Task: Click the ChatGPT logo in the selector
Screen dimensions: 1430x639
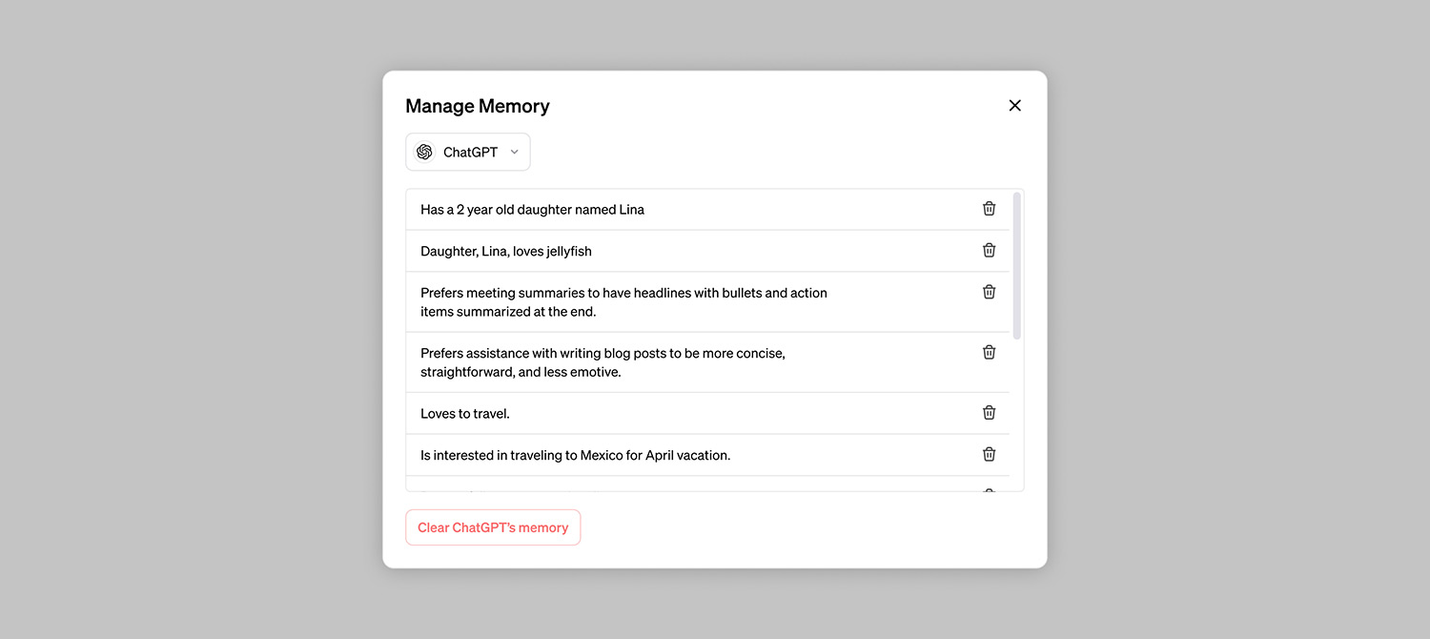Action: tap(424, 153)
